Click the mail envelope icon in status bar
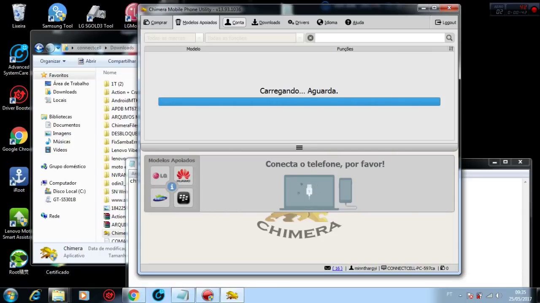The width and height of the screenshot is (540, 303). point(327,268)
